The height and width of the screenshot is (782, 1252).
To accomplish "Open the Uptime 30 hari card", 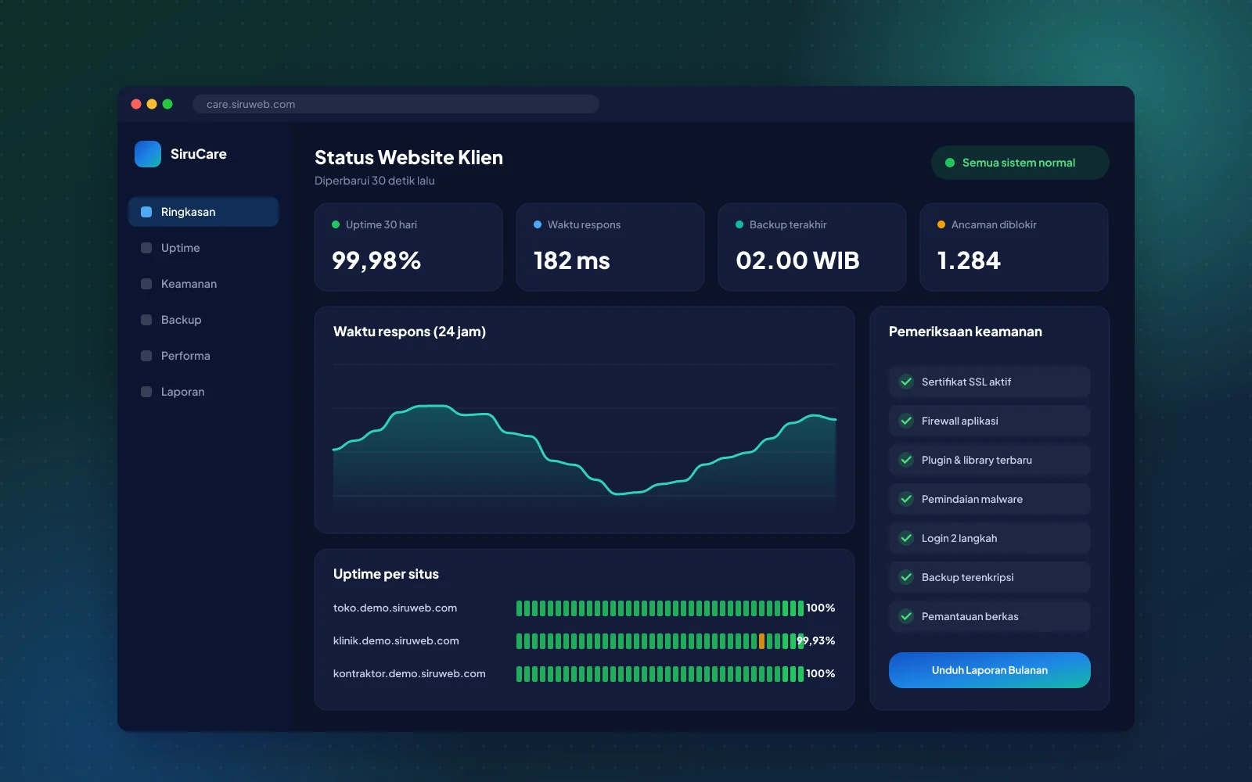I will click(408, 247).
